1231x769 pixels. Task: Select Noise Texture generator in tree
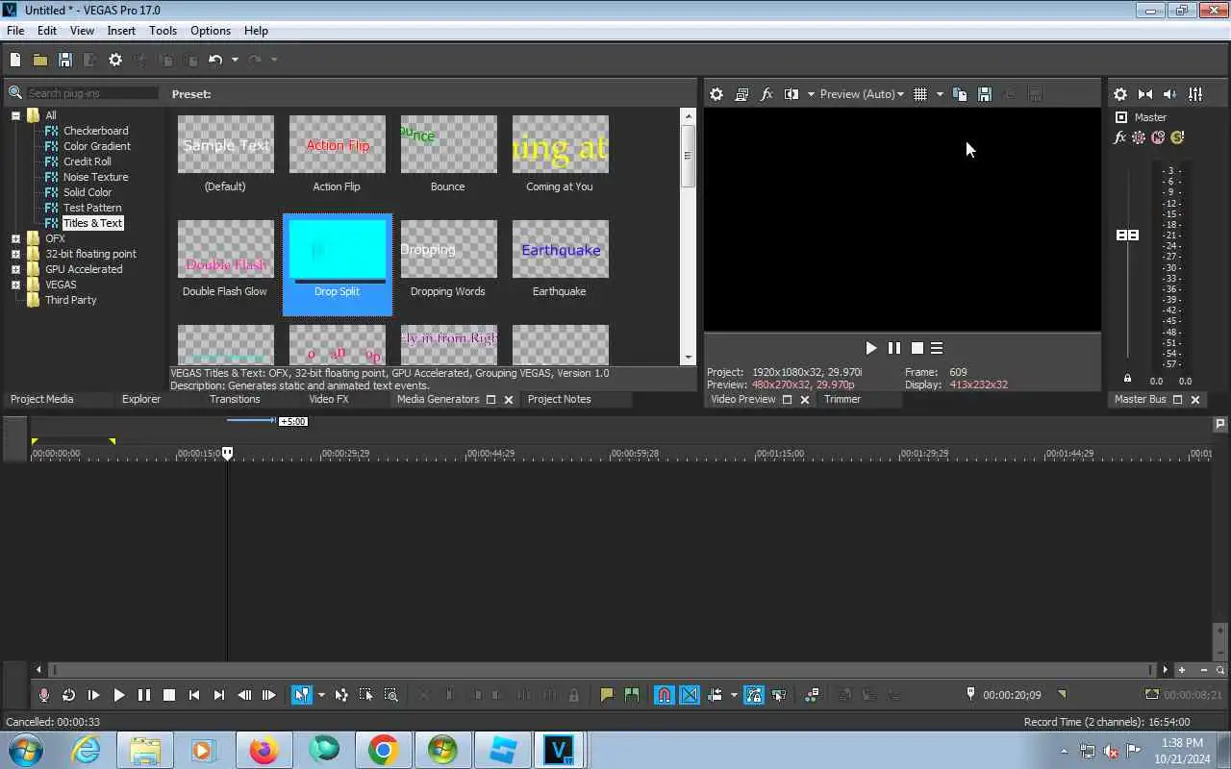[95, 177]
